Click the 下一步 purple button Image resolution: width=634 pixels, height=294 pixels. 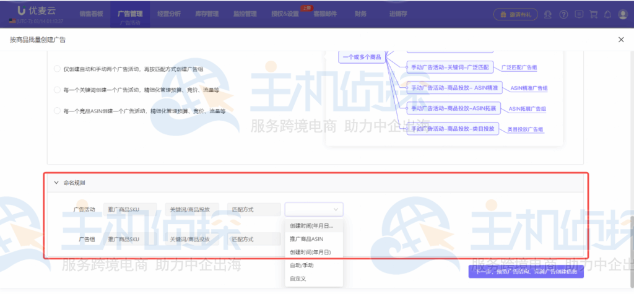click(x=526, y=272)
